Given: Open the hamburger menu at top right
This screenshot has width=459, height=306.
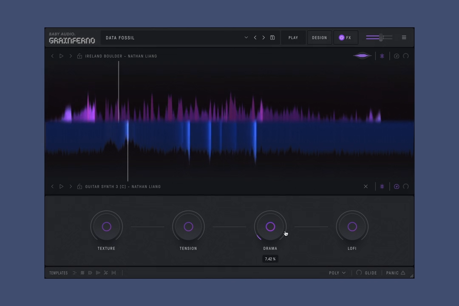Looking at the screenshot, I should click(404, 37).
